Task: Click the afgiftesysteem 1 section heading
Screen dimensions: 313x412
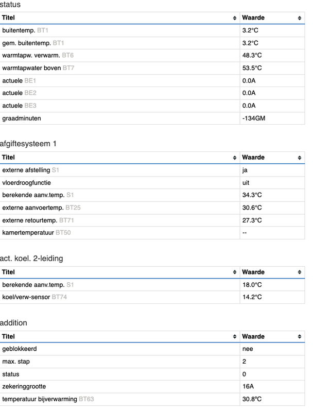Action: point(28,144)
